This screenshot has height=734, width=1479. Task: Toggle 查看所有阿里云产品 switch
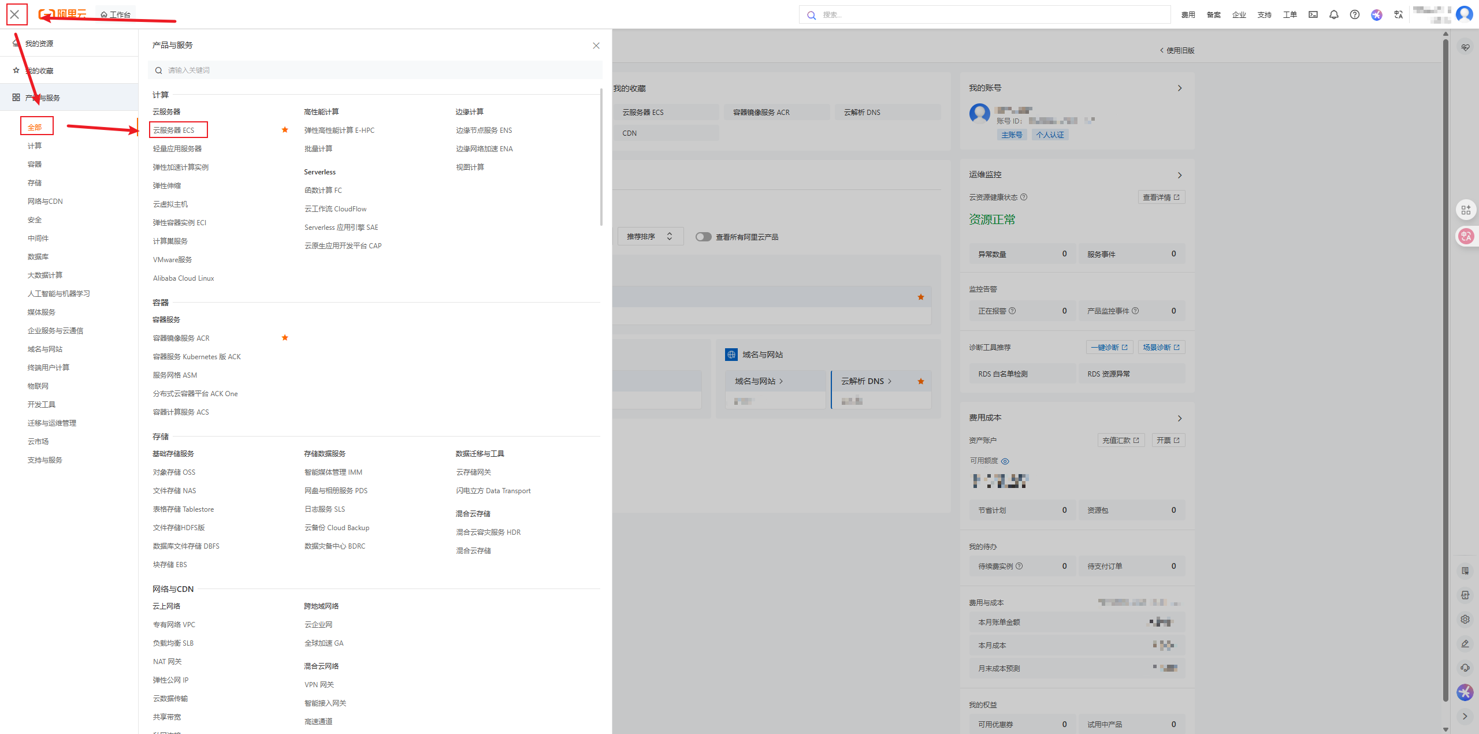click(703, 237)
